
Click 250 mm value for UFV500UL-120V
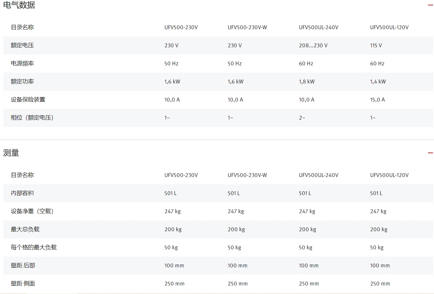[x=380, y=284]
